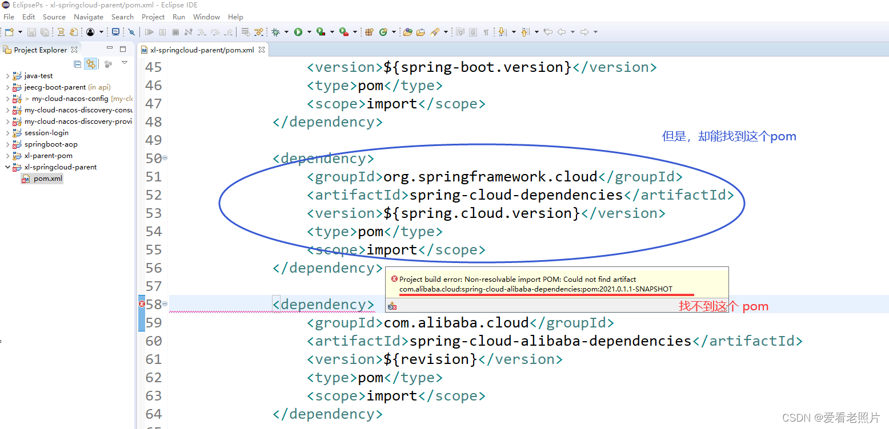Click the Suspend debug icon
Image resolution: width=889 pixels, height=429 pixels.
(x=162, y=32)
